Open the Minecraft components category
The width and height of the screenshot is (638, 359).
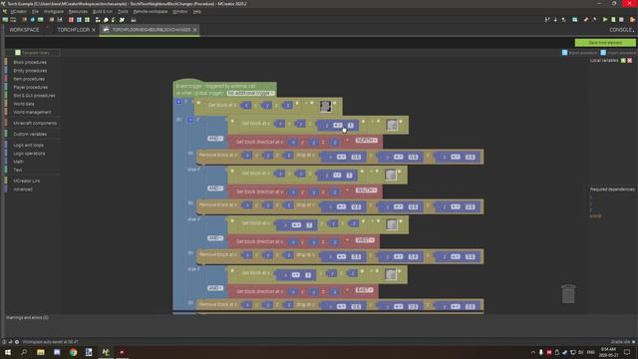click(35, 123)
